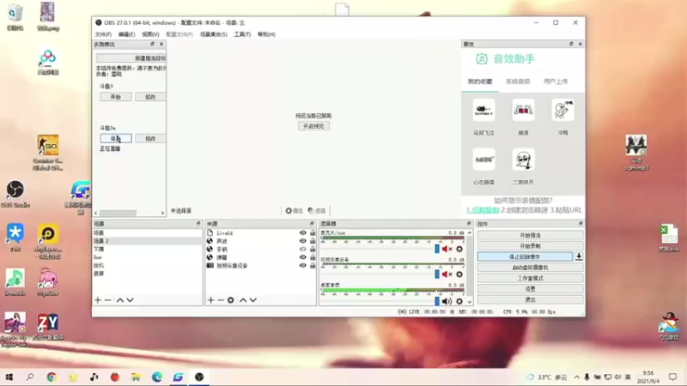Open source properties gear in 来源 panel toolbar
The image size is (687, 386).
click(x=231, y=300)
